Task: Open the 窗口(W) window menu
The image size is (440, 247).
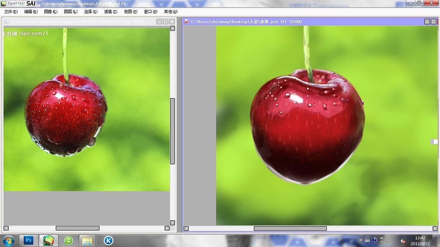Action: tap(151, 12)
